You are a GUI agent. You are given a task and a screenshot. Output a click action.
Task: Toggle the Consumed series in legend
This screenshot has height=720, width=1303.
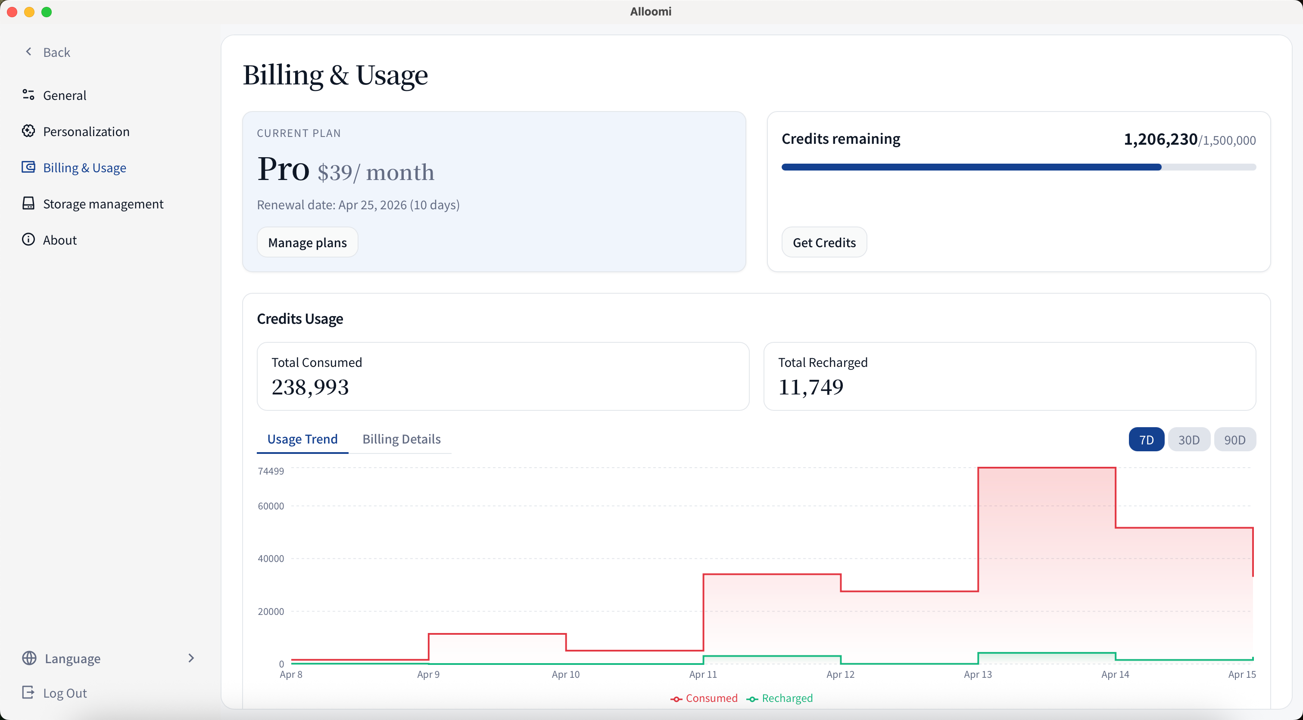point(704,698)
